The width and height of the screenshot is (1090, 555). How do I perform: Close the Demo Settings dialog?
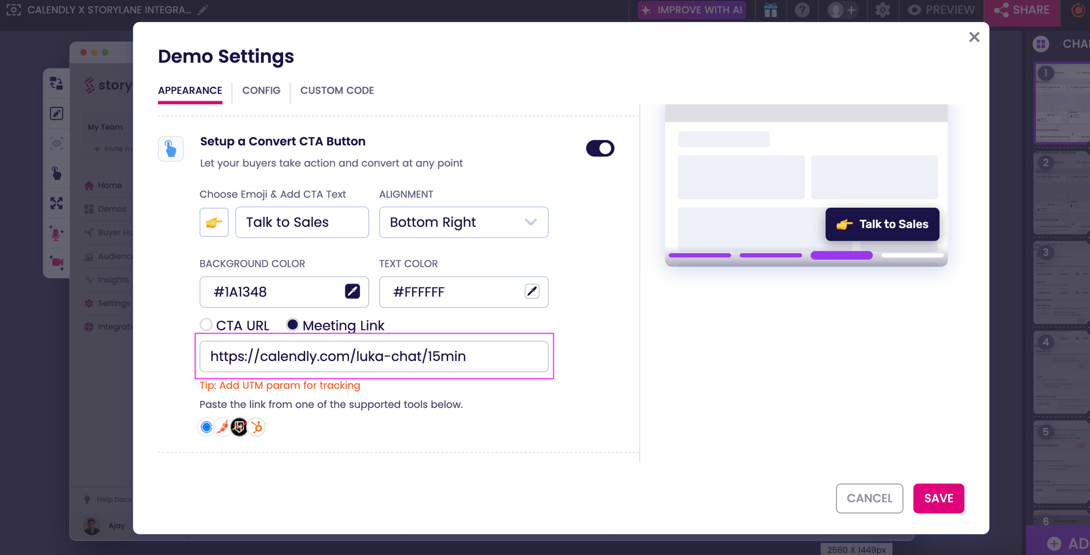pos(974,37)
